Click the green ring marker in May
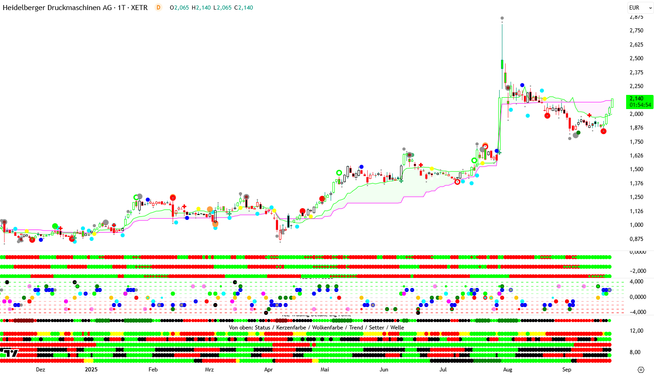The image size is (654, 376). tap(339, 172)
